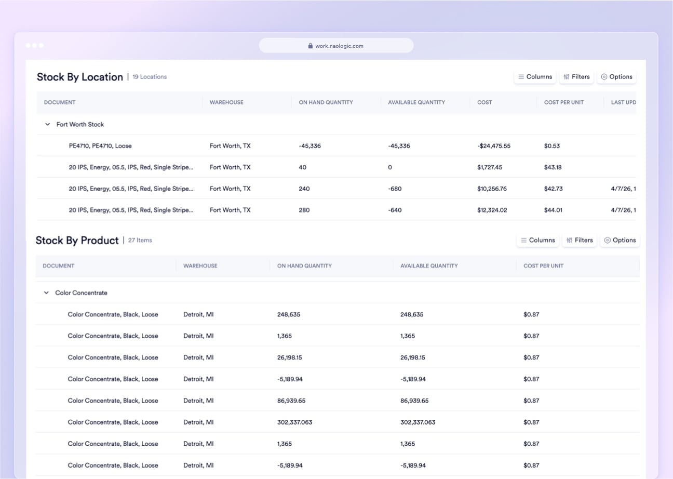The height and width of the screenshot is (479, 673).
Task: Collapse the Color Concentrate group
Action: tap(46, 292)
